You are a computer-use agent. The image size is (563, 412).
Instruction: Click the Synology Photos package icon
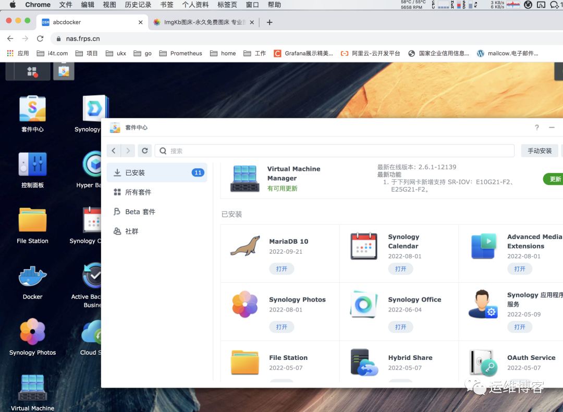point(245,304)
